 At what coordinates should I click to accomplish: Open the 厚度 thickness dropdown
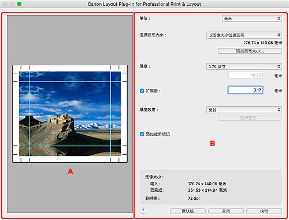point(244,66)
